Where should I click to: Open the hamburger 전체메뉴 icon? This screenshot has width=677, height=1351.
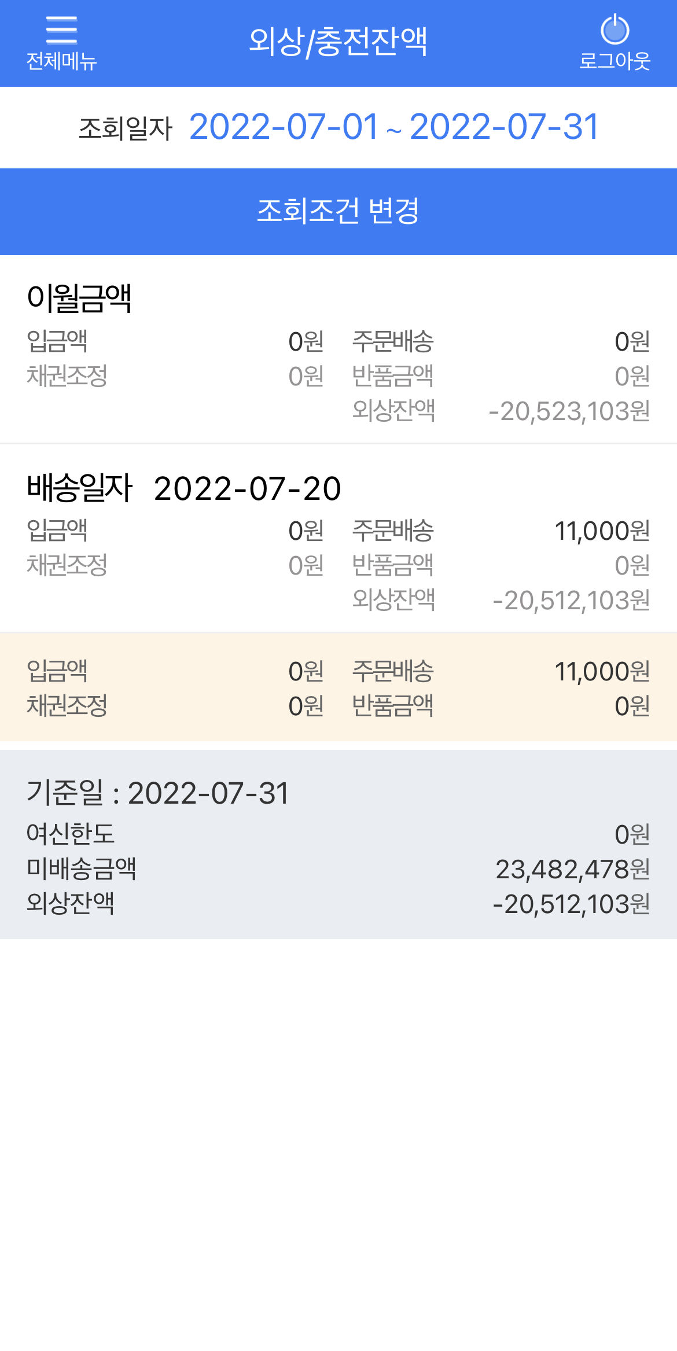61,30
